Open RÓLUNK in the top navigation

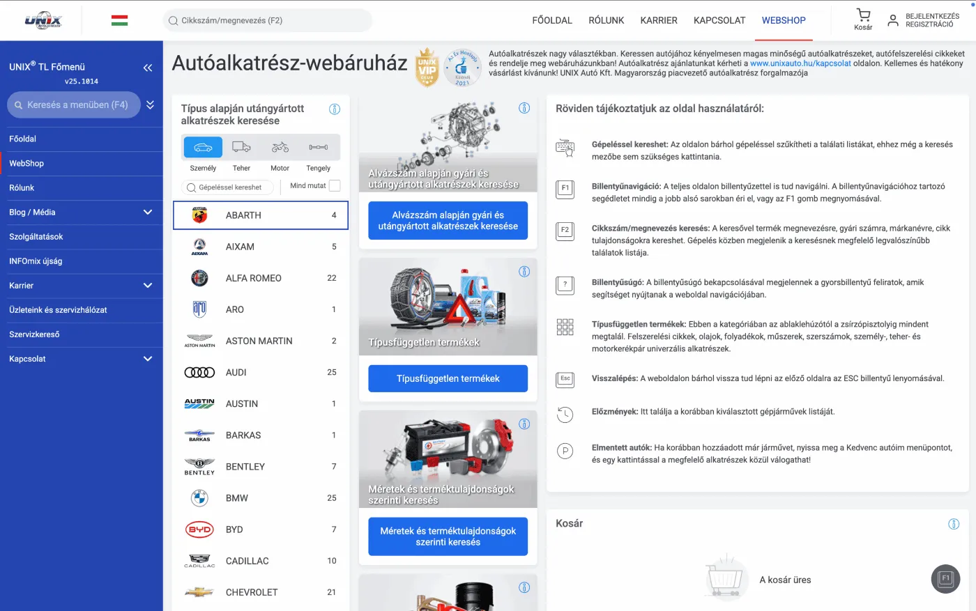click(607, 20)
